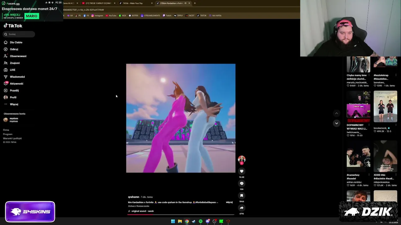Open File Explorer from taskbar
Viewport: 401px width, 225px height.
pos(180,221)
